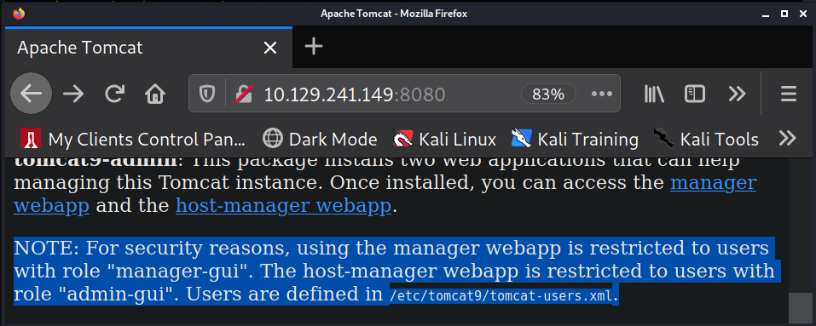Open a new tab
The height and width of the screenshot is (326, 816).
314,47
